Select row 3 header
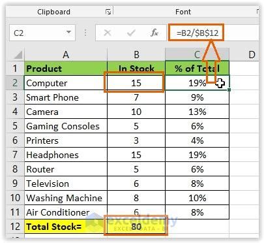 (15, 97)
